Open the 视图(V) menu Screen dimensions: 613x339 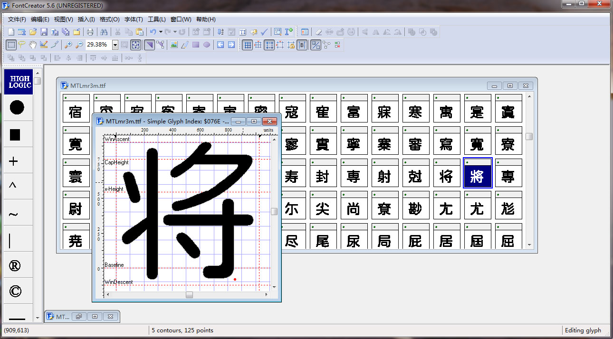click(63, 19)
